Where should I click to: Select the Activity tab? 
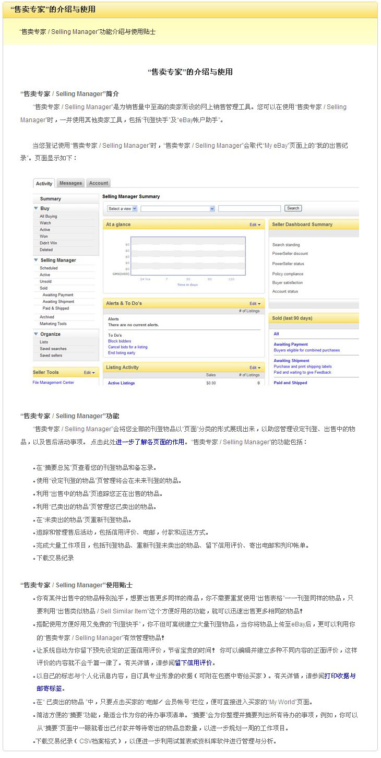[x=44, y=183]
